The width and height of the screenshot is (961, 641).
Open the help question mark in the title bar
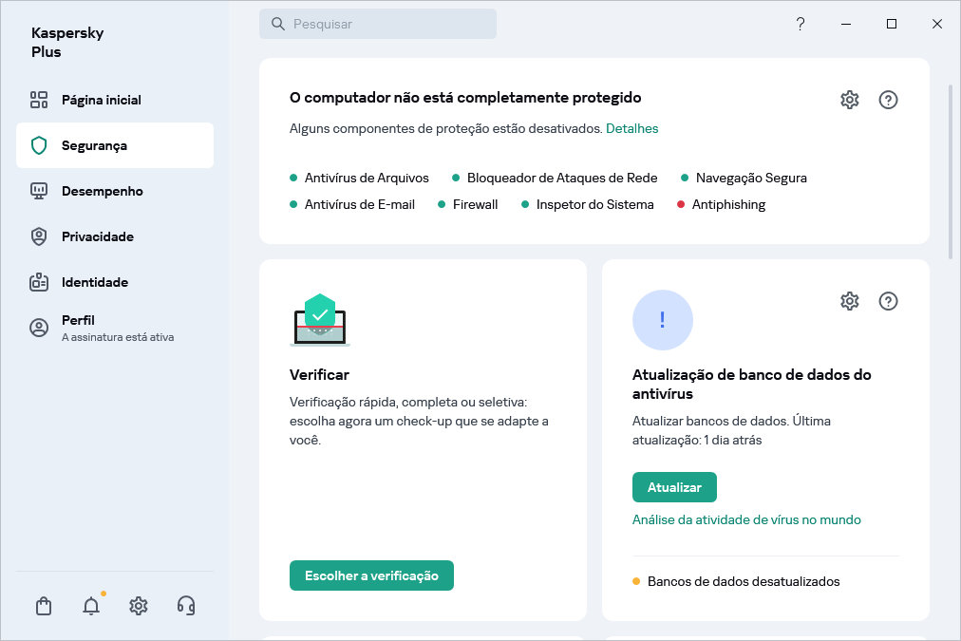point(800,24)
